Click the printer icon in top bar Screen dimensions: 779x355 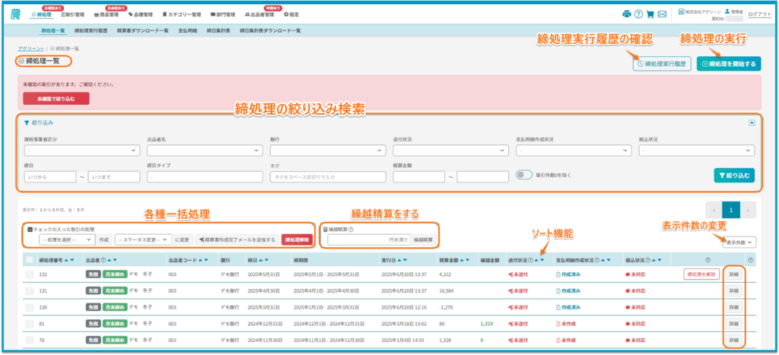[626, 14]
